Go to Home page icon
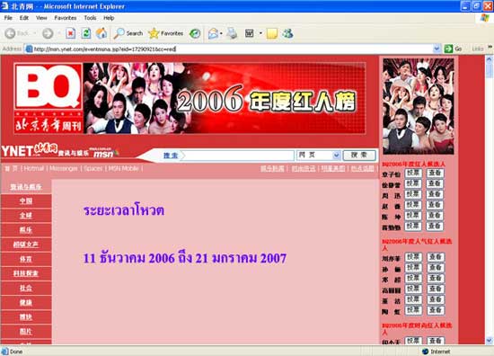The height and width of the screenshot is (356, 494). click(101, 33)
